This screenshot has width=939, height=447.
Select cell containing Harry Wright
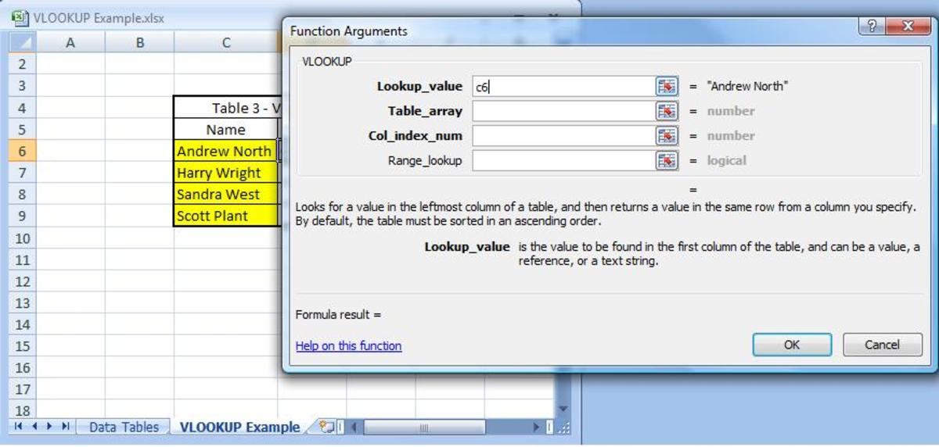pos(225,173)
